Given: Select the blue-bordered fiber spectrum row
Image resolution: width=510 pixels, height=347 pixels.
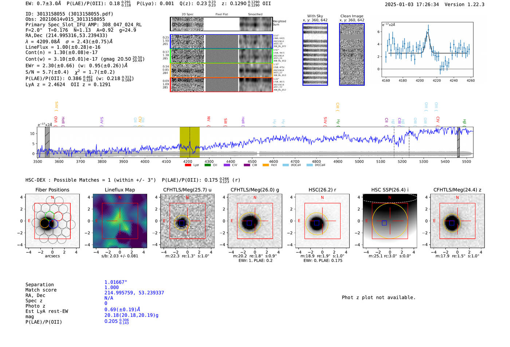Looking at the screenshot, I should pos(221,42).
